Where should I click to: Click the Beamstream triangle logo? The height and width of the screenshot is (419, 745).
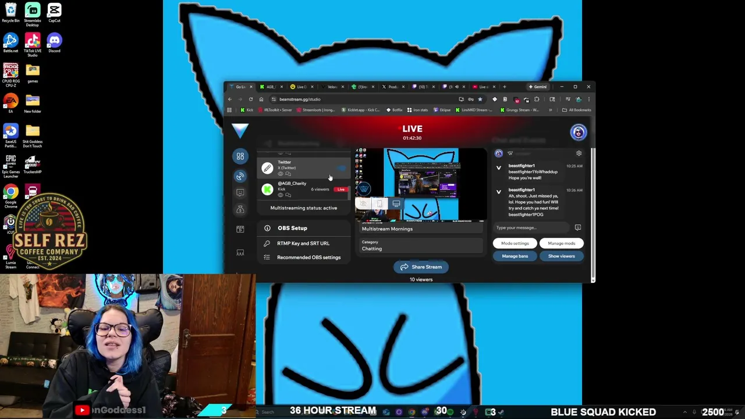[x=240, y=130]
